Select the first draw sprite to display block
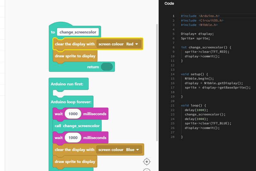Screen dimensions: 256x171 pyautogui.click(x=75, y=56)
